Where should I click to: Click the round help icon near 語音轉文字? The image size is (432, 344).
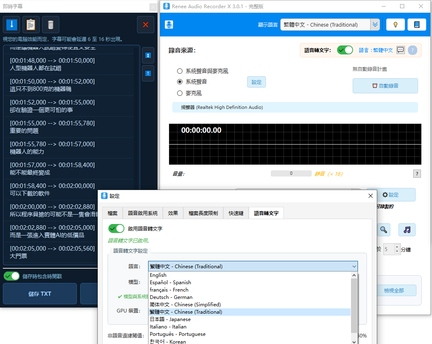pos(412,50)
